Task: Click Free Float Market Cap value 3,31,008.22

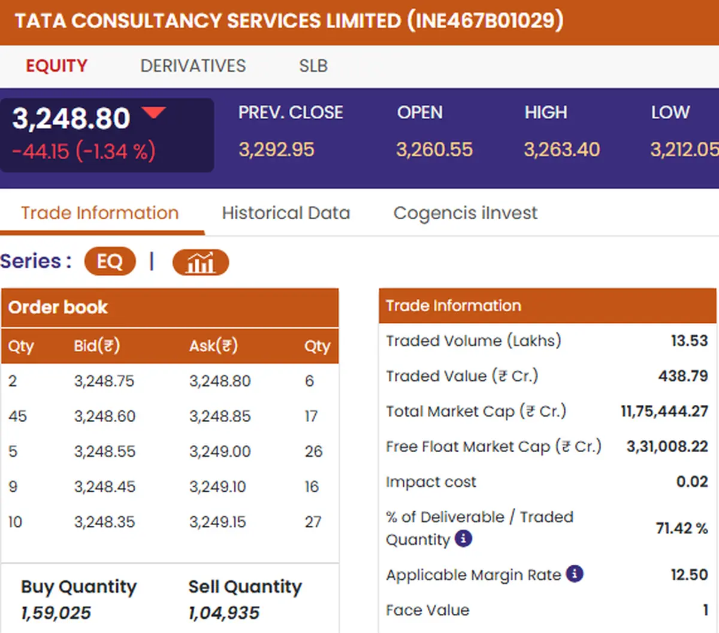Action: (667, 447)
